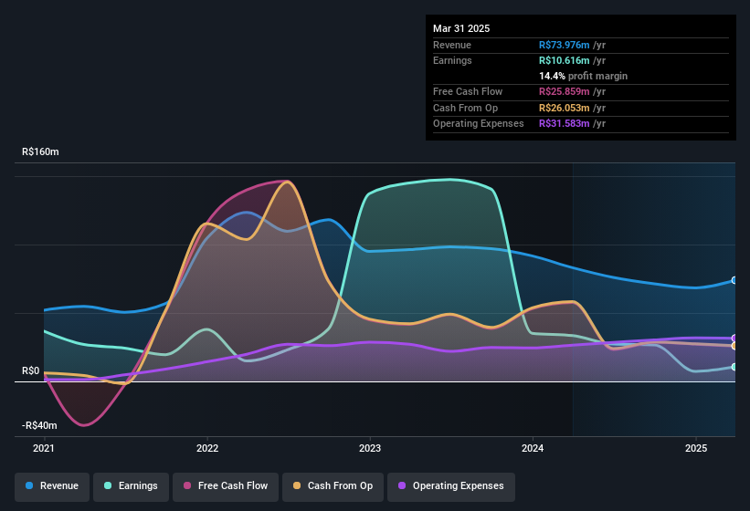Click the Revenue row label in tooltip
The height and width of the screenshot is (511, 750).
point(452,45)
